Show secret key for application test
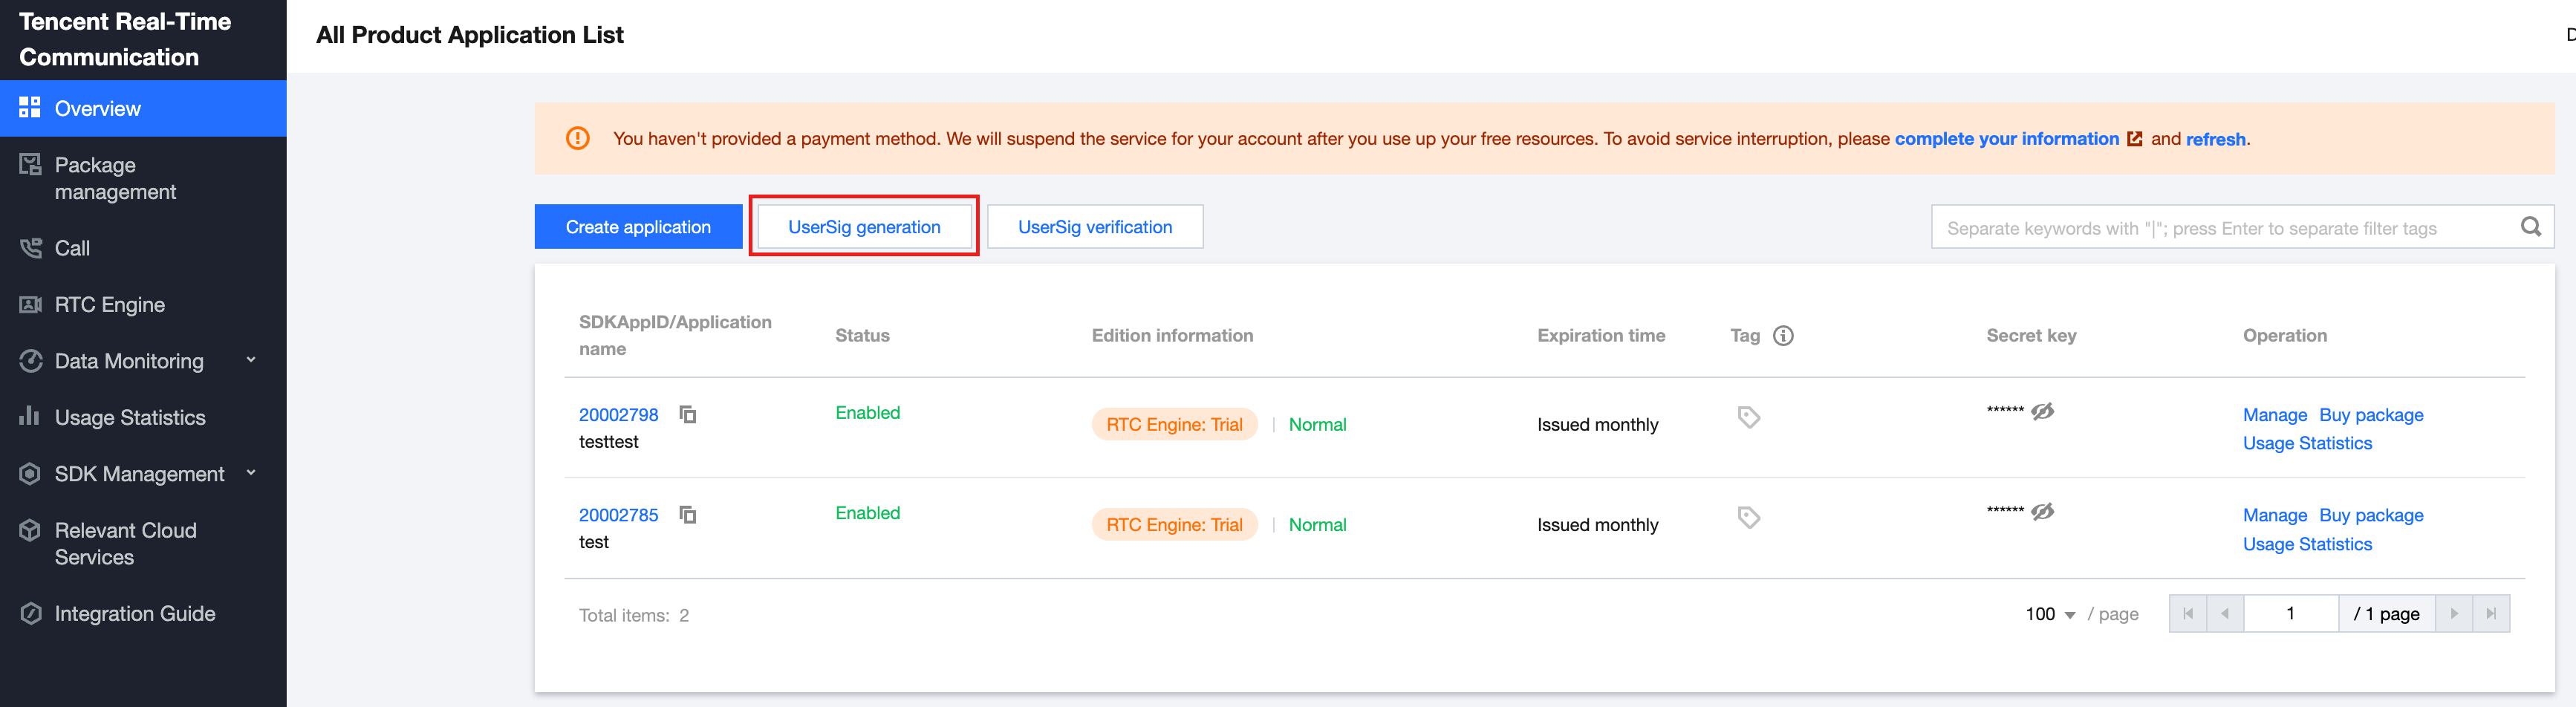This screenshot has height=707, width=2576. (x=2042, y=511)
